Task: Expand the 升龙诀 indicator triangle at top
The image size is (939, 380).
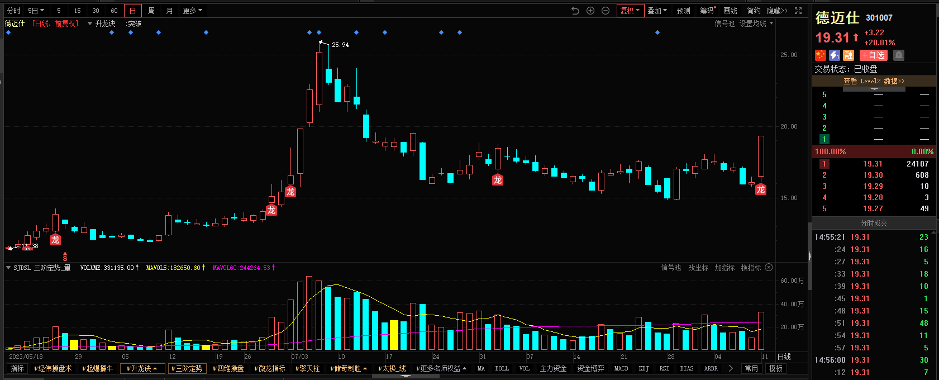Action: click(90, 23)
